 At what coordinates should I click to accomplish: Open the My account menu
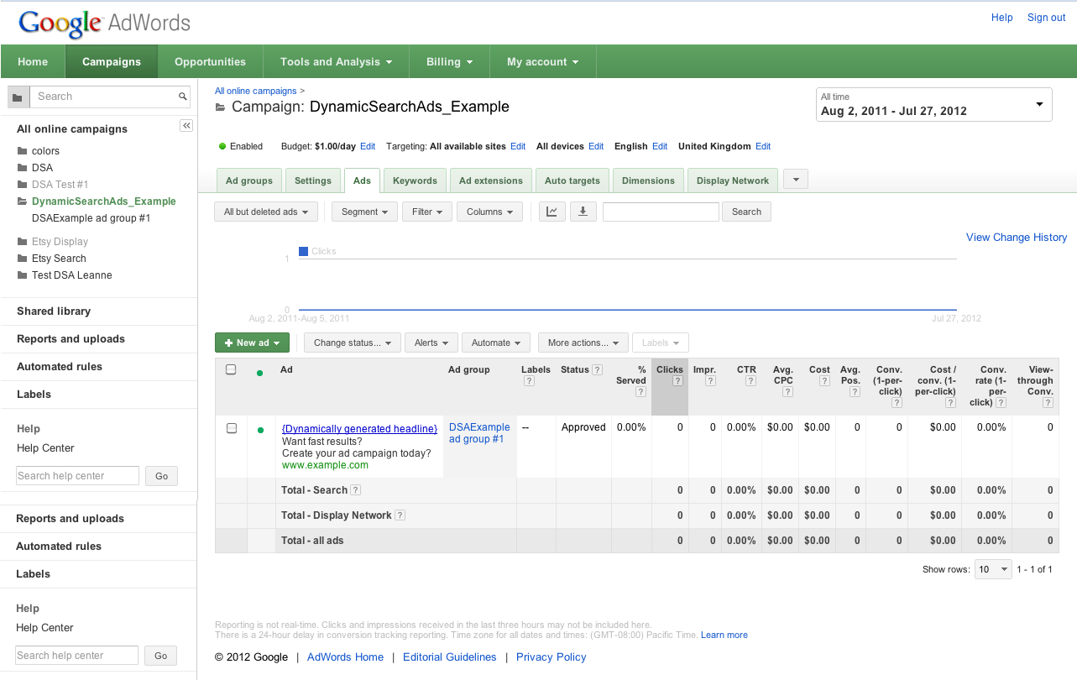coord(542,61)
